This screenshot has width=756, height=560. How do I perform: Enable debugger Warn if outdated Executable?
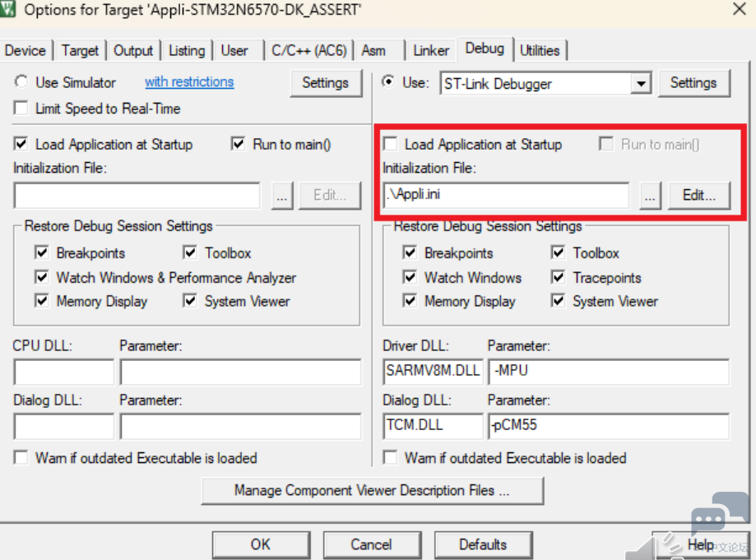[x=390, y=457]
